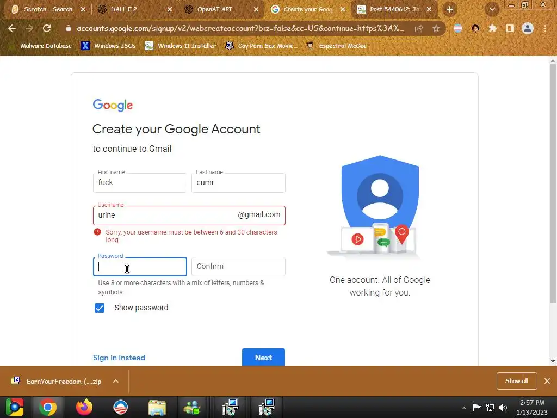Click Show all downloads button

tap(517, 381)
